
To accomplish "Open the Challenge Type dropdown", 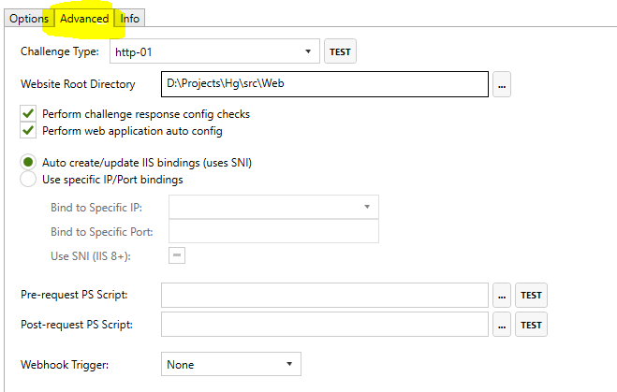I will click(214, 51).
